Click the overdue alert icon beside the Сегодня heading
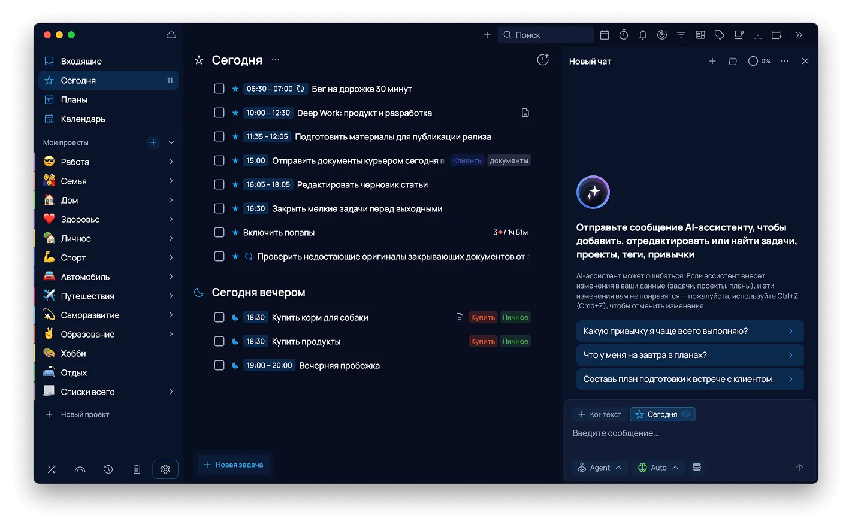This screenshot has width=852, height=528. tap(543, 60)
